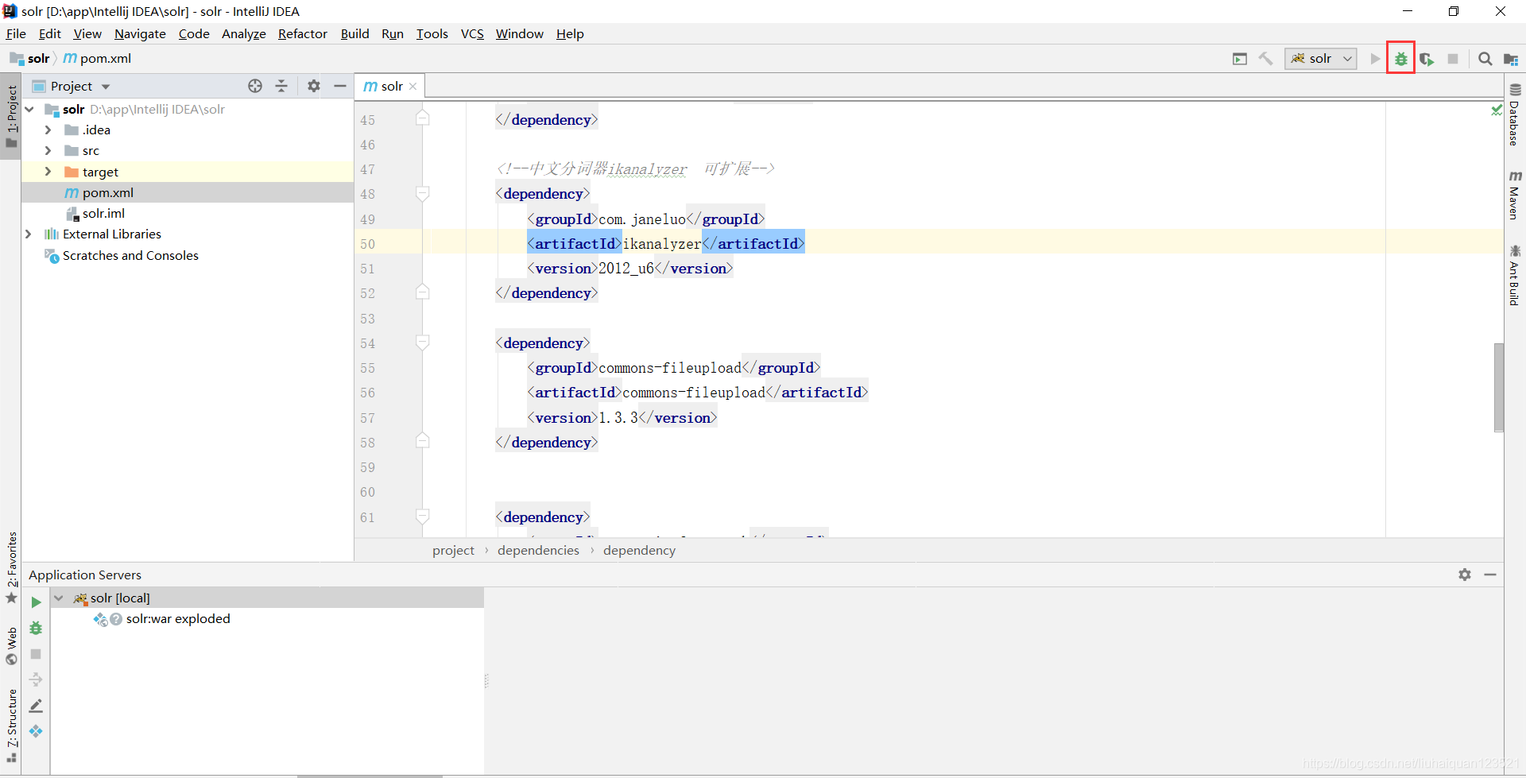Open the Navigate menu
The width and height of the screenshot is (1526, 778).
coord(140,33)
